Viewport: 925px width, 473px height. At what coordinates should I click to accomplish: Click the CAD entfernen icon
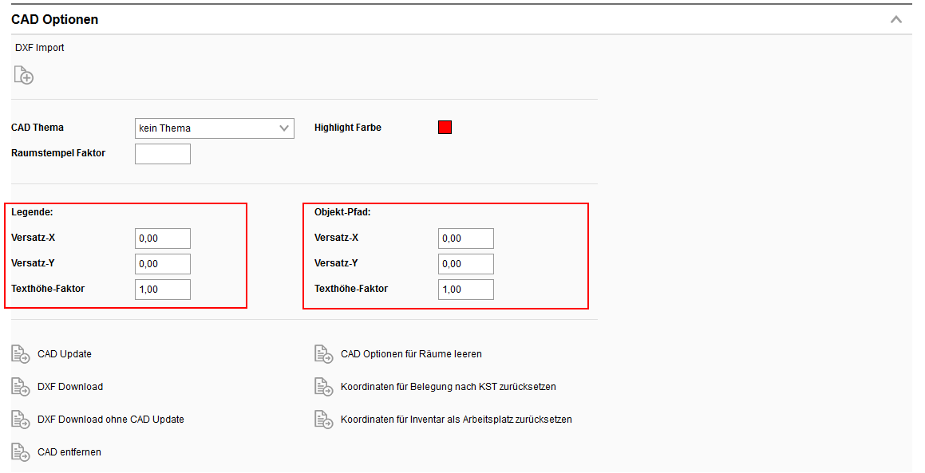[20, 451]
